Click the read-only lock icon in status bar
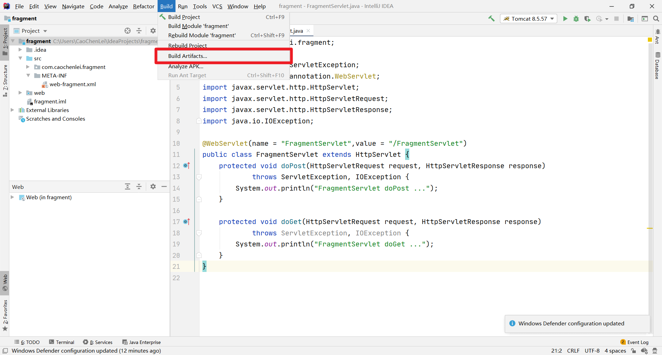 coord(633,351)
